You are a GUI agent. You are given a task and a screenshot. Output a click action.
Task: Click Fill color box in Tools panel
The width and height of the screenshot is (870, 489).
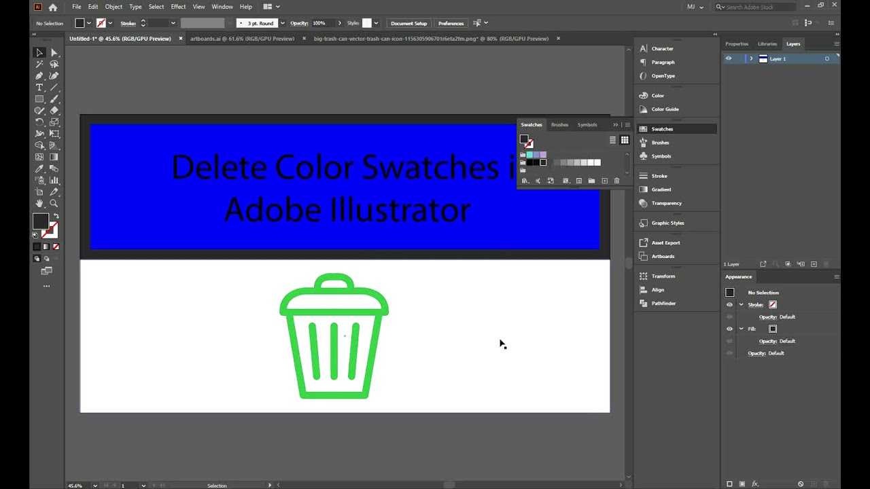(x=41, y=221)
